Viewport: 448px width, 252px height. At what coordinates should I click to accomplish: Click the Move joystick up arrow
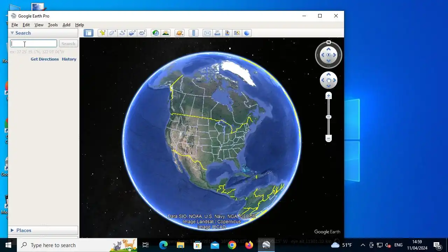329,75
